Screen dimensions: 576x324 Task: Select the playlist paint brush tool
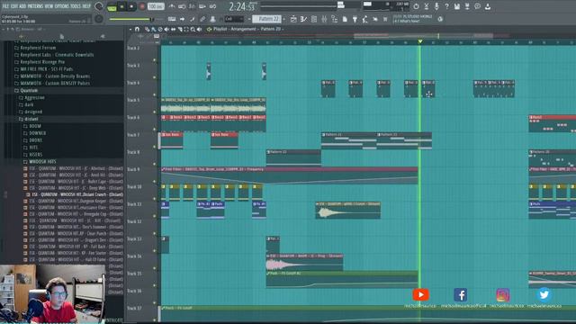point(154,30)
